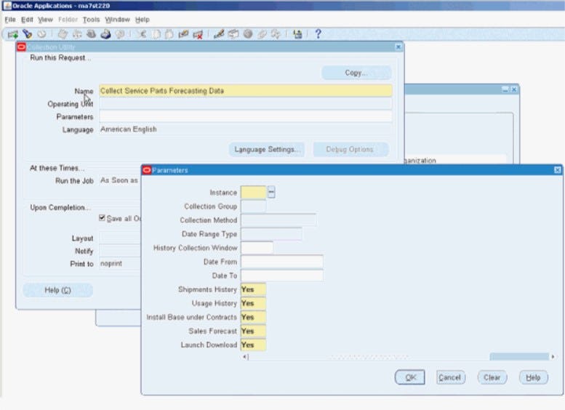Open the View menu

coord(45,20)
